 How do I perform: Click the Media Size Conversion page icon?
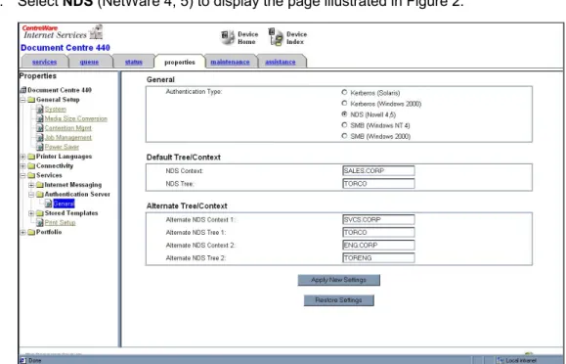click(x=40, y=118)
